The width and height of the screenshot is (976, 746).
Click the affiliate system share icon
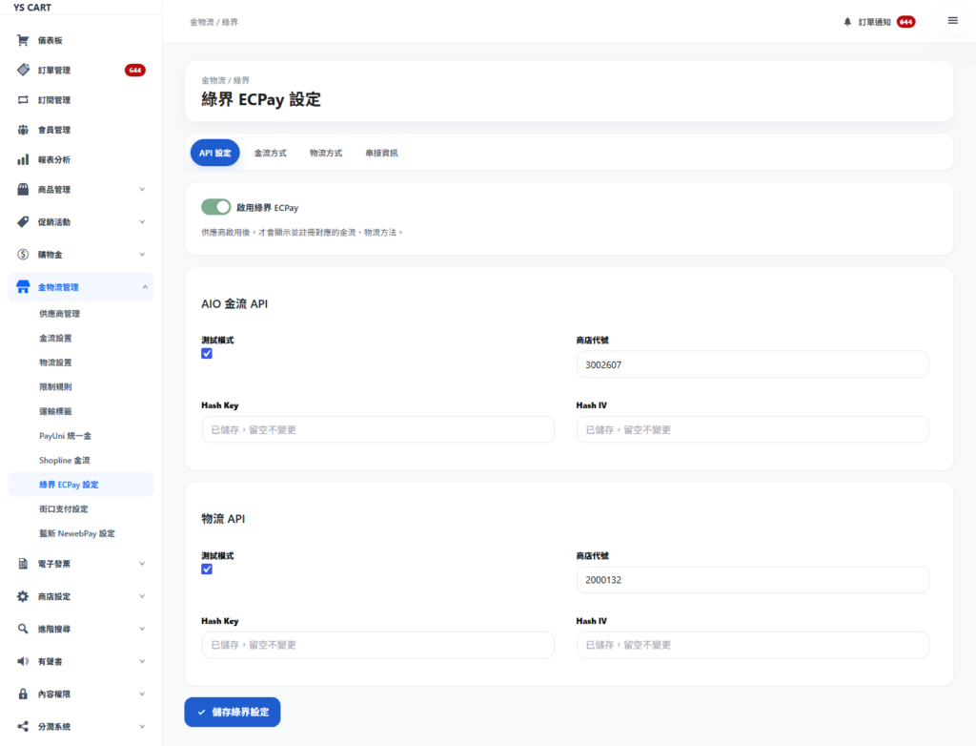coord(23,726)
